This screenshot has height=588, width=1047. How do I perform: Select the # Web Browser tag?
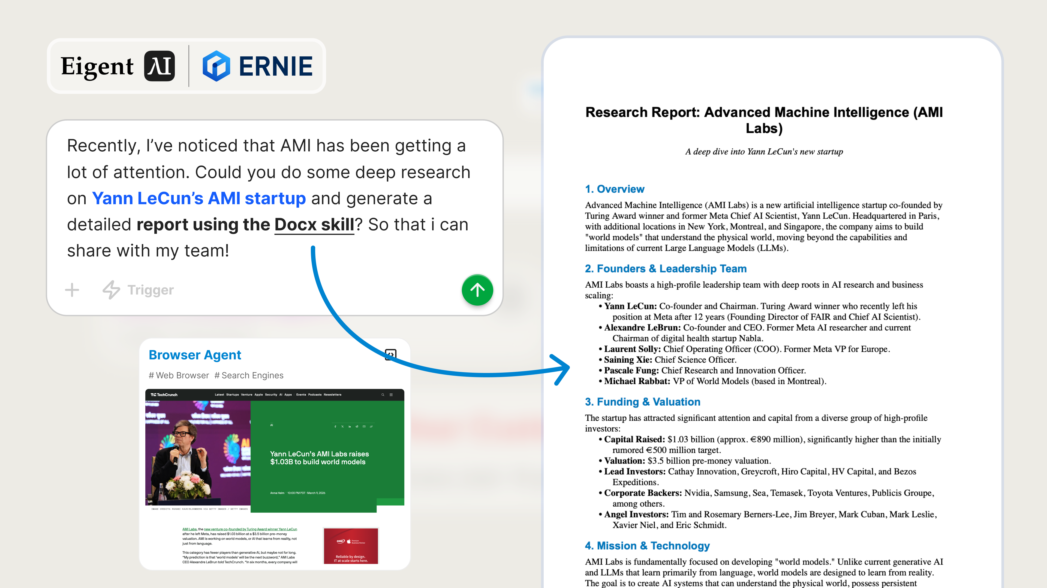pyautogui.click(x=179, y=375)
